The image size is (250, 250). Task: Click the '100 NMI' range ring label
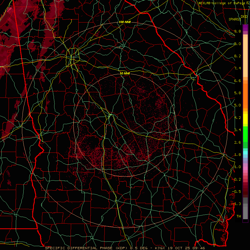tap(125, 22)
